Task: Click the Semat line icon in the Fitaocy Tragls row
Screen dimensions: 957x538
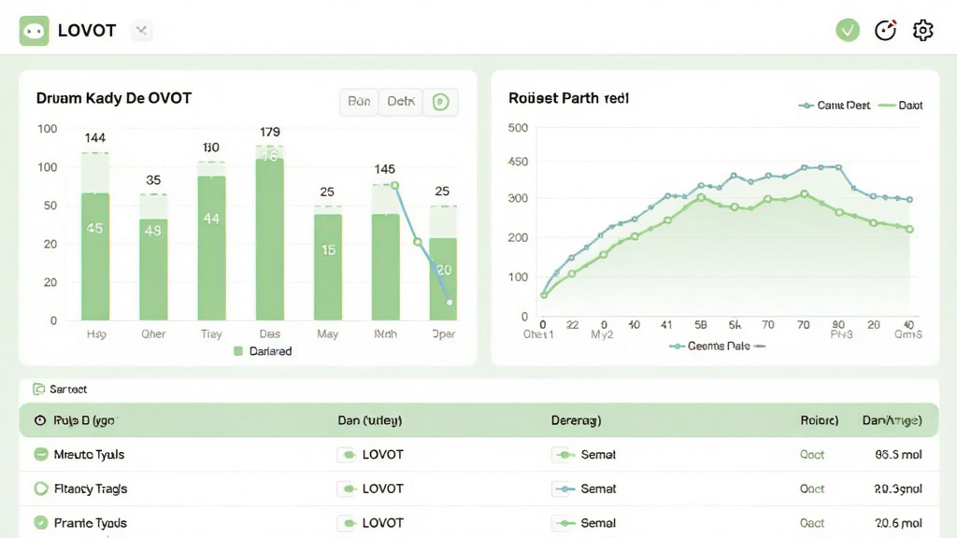Action: coord(564,489)
